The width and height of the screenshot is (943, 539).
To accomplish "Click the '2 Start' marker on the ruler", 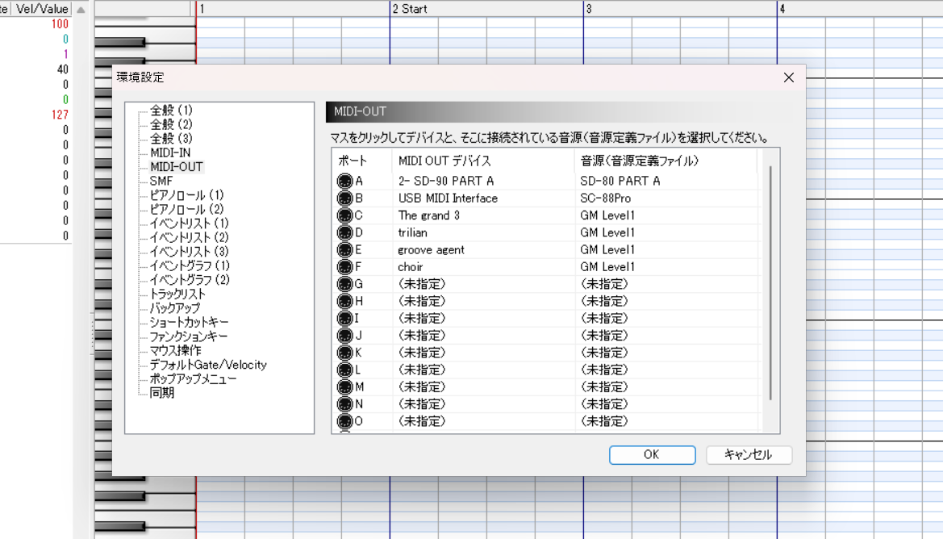I will (410, 9).
